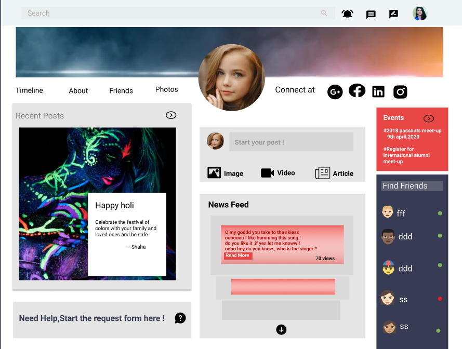Open the chat messages icon
This screenshot has width=462, height=349.
[x=371, y=14]
